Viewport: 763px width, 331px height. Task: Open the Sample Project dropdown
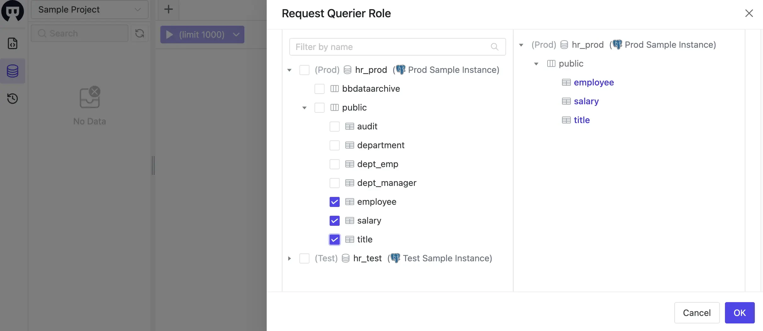tap(89, 9)
